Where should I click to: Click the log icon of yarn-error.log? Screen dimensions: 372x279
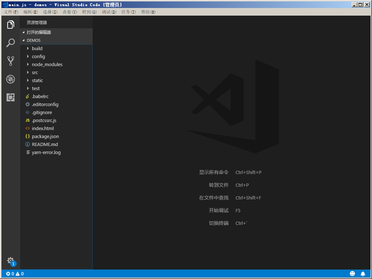(x=28, y=152)
